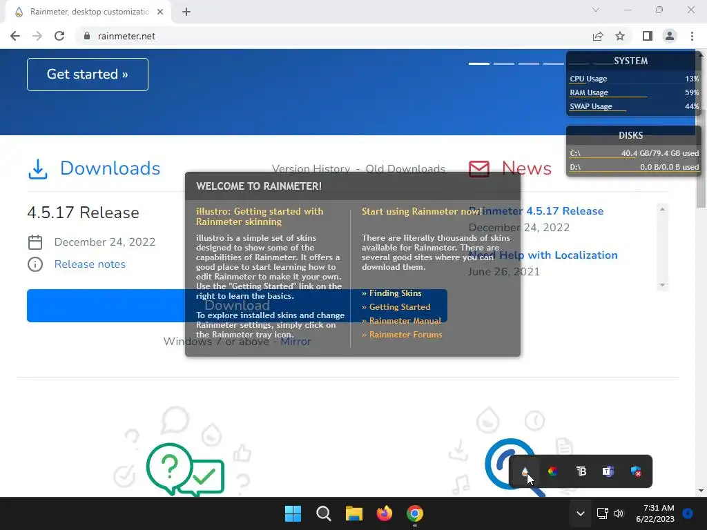Click page scrollbar down arrow
The width and height of the screenshot is (707, 530).
pos(701,491)
